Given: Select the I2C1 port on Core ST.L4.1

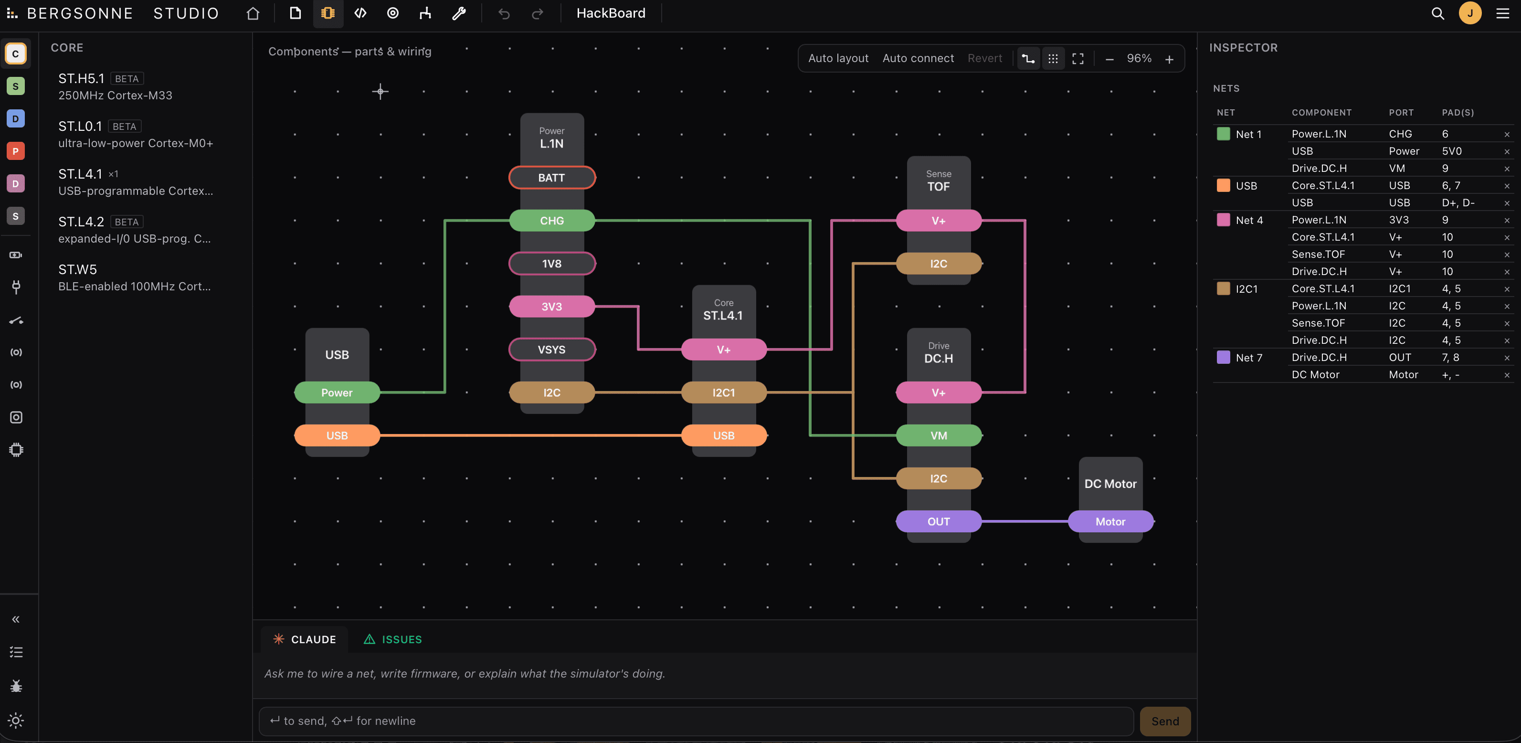Looking at the screenshot, I should pyautogui.click(x=724, y=393).
